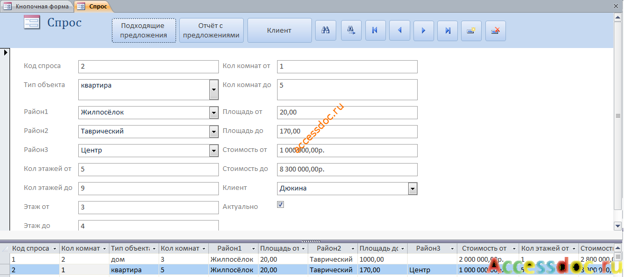Go to the first record
The image size is (626, 277).
click(x=375, y=30)
